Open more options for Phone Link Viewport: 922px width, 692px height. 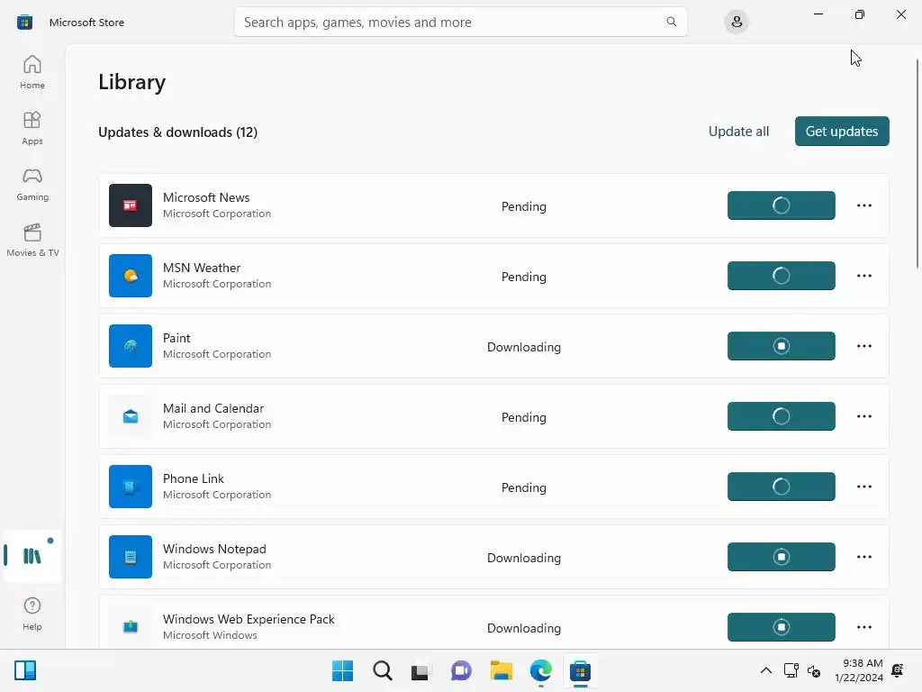(863, 487)
